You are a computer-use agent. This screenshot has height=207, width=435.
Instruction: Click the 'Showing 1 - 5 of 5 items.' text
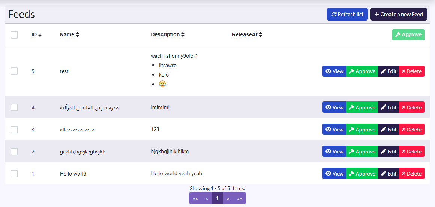[217, 188]
